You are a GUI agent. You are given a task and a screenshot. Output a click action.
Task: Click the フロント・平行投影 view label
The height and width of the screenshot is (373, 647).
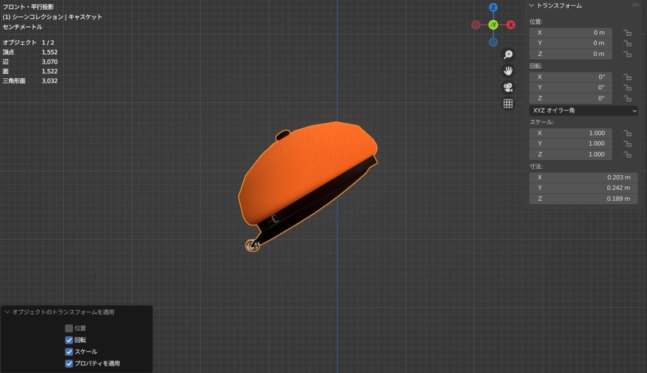[x=28, y=7]
